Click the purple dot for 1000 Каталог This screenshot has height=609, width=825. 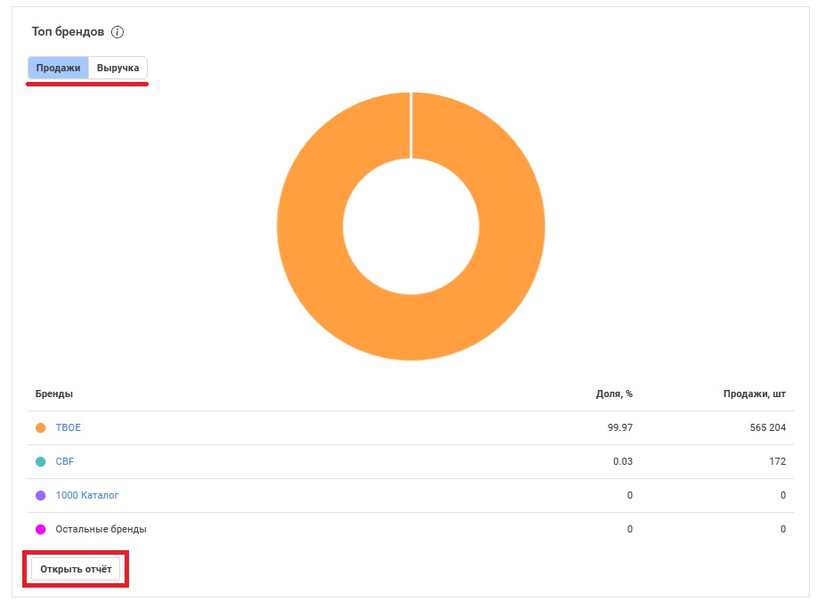pyautogui.click(x=40, y=495)
